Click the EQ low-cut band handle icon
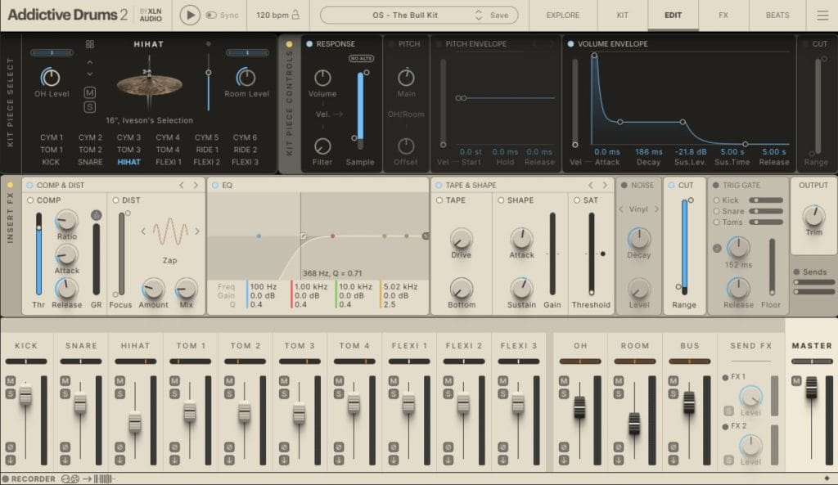838x485 pixels. click(x=303, y=236)
